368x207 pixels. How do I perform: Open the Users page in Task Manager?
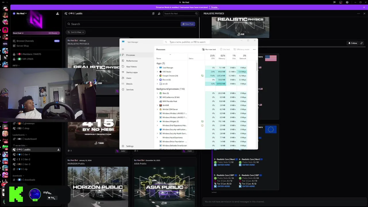pyautogui.click(x=137, y=78)
